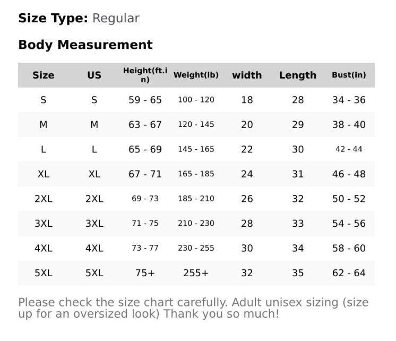Click the Length column header

click(x=297, y=75)
